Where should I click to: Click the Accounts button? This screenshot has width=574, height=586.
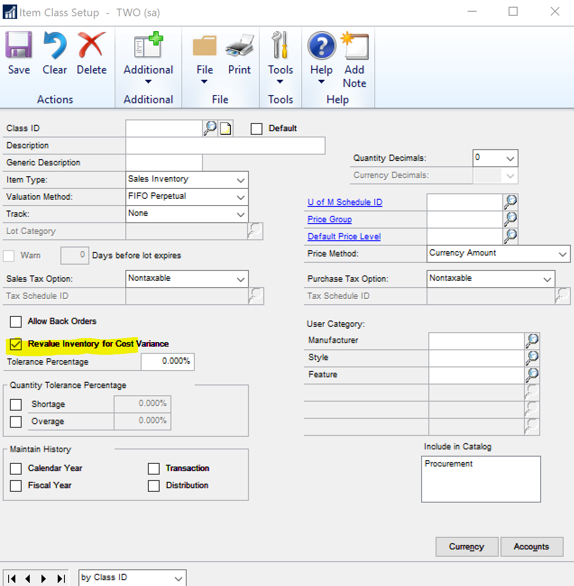pos(532,547)
